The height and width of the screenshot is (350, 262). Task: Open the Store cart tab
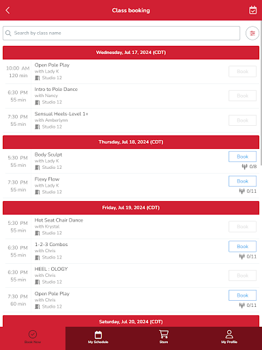coord(164,336)
